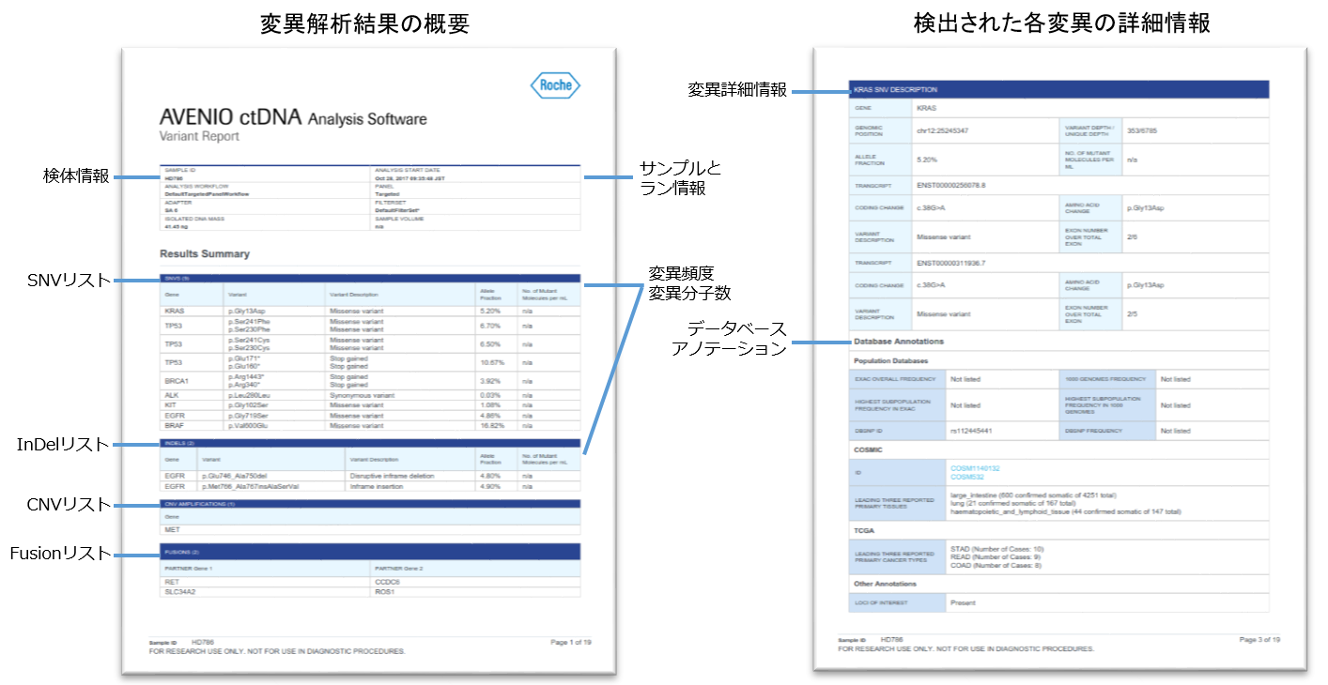1328x685 pixels.
Task: Click the 'Page 3 of 19' footer
Action: (x=1259, y=639)
